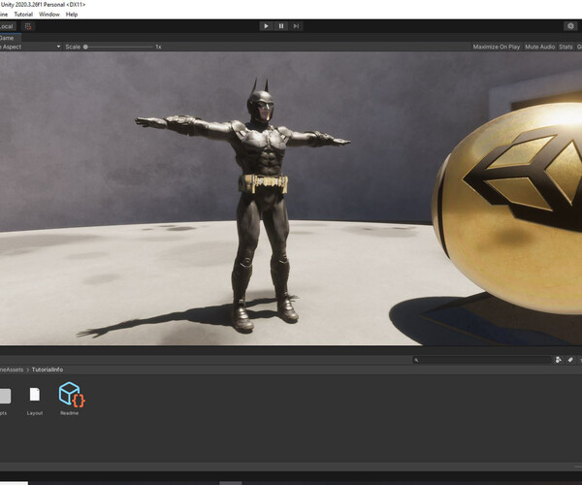Select the Readme scriptable object asset

70,399
